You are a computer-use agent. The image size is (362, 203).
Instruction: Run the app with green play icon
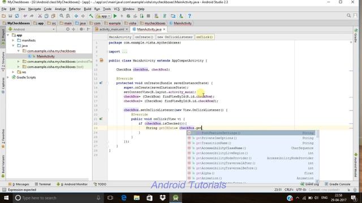[115, 16]
